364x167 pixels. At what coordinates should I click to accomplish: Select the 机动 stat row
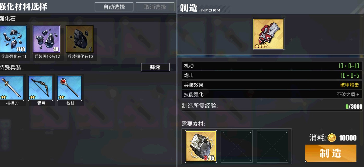pos(272,66)
